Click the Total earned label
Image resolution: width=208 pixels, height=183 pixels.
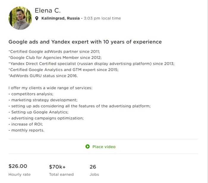[x=61, y=174]
